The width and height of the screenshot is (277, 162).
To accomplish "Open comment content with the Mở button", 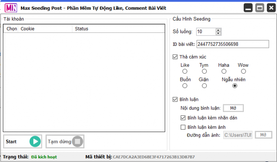I will [x=233, y=108].
